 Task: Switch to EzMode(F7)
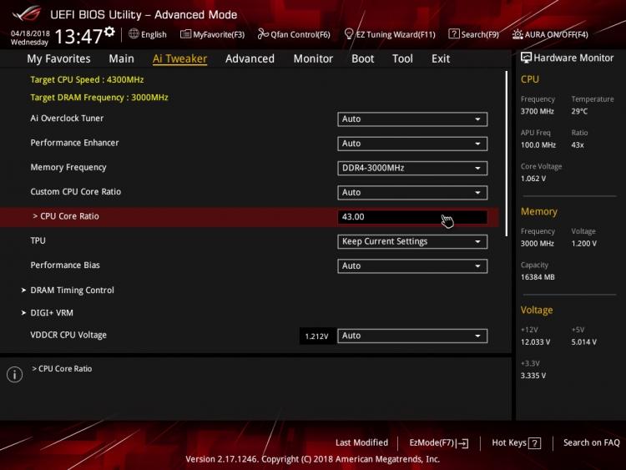click(439, 442)
